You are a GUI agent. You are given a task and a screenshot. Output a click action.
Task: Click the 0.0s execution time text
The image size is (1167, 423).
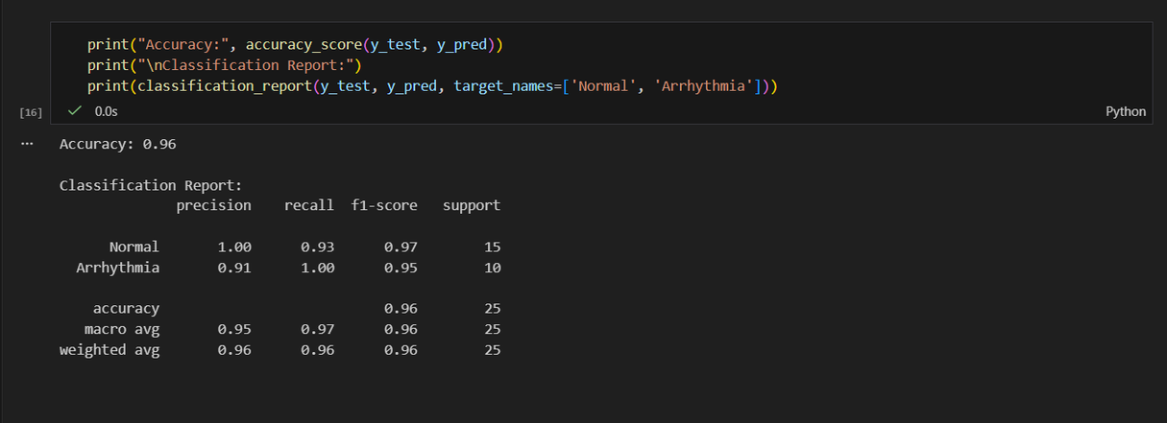pyautogui.click(x=106, y=111)
